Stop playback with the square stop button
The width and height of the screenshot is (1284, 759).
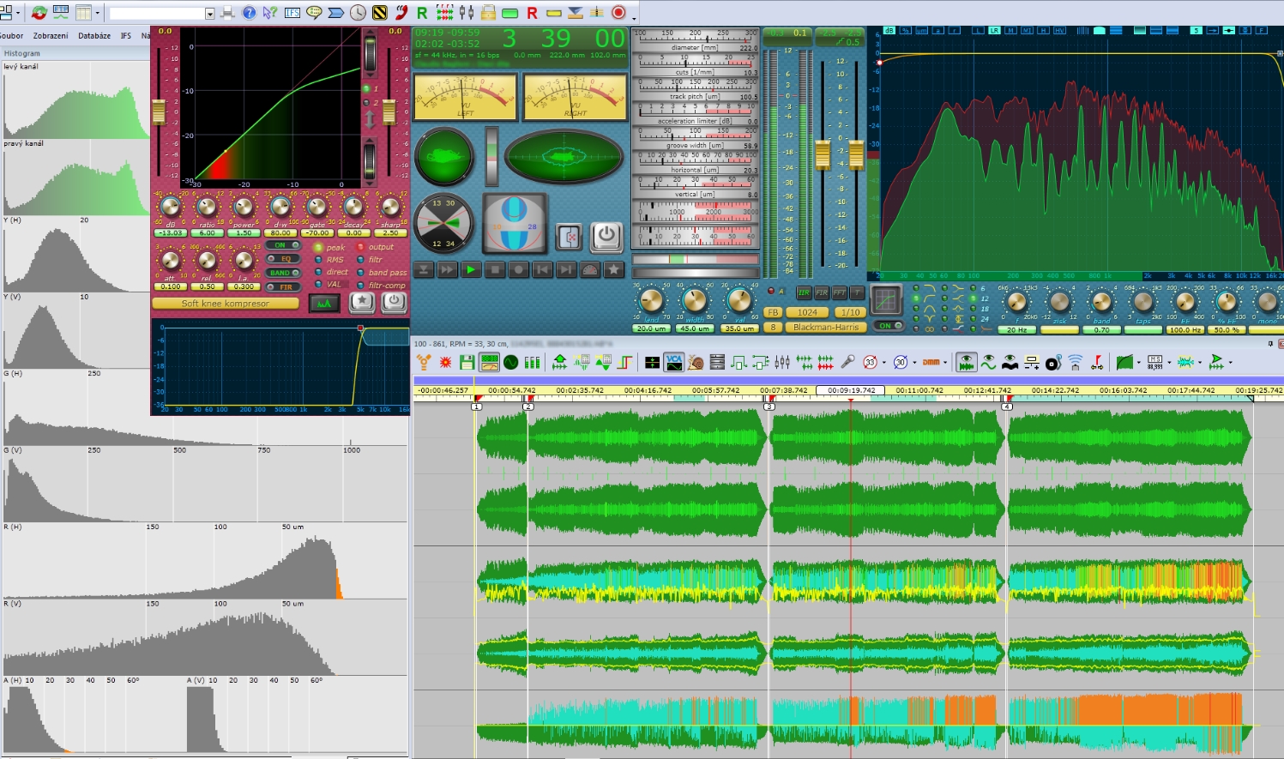tap(495, 270)
